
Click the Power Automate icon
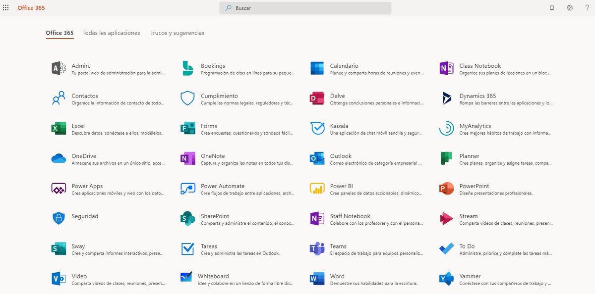(x=187, y=189)
